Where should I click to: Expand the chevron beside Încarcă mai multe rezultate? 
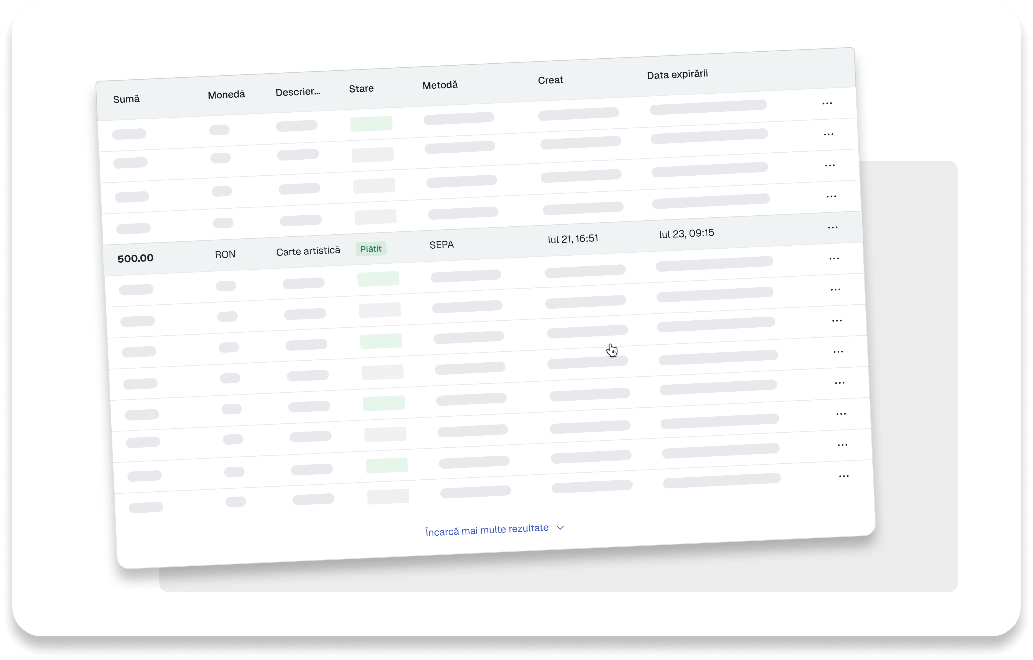coord(560,528)
